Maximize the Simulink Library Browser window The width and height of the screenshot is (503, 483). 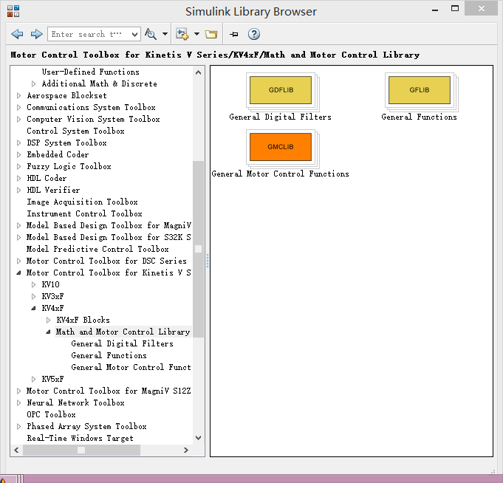click(x=455, y=9)
